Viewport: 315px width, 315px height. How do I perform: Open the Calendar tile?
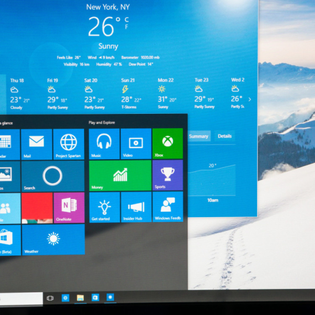[10, 145]
